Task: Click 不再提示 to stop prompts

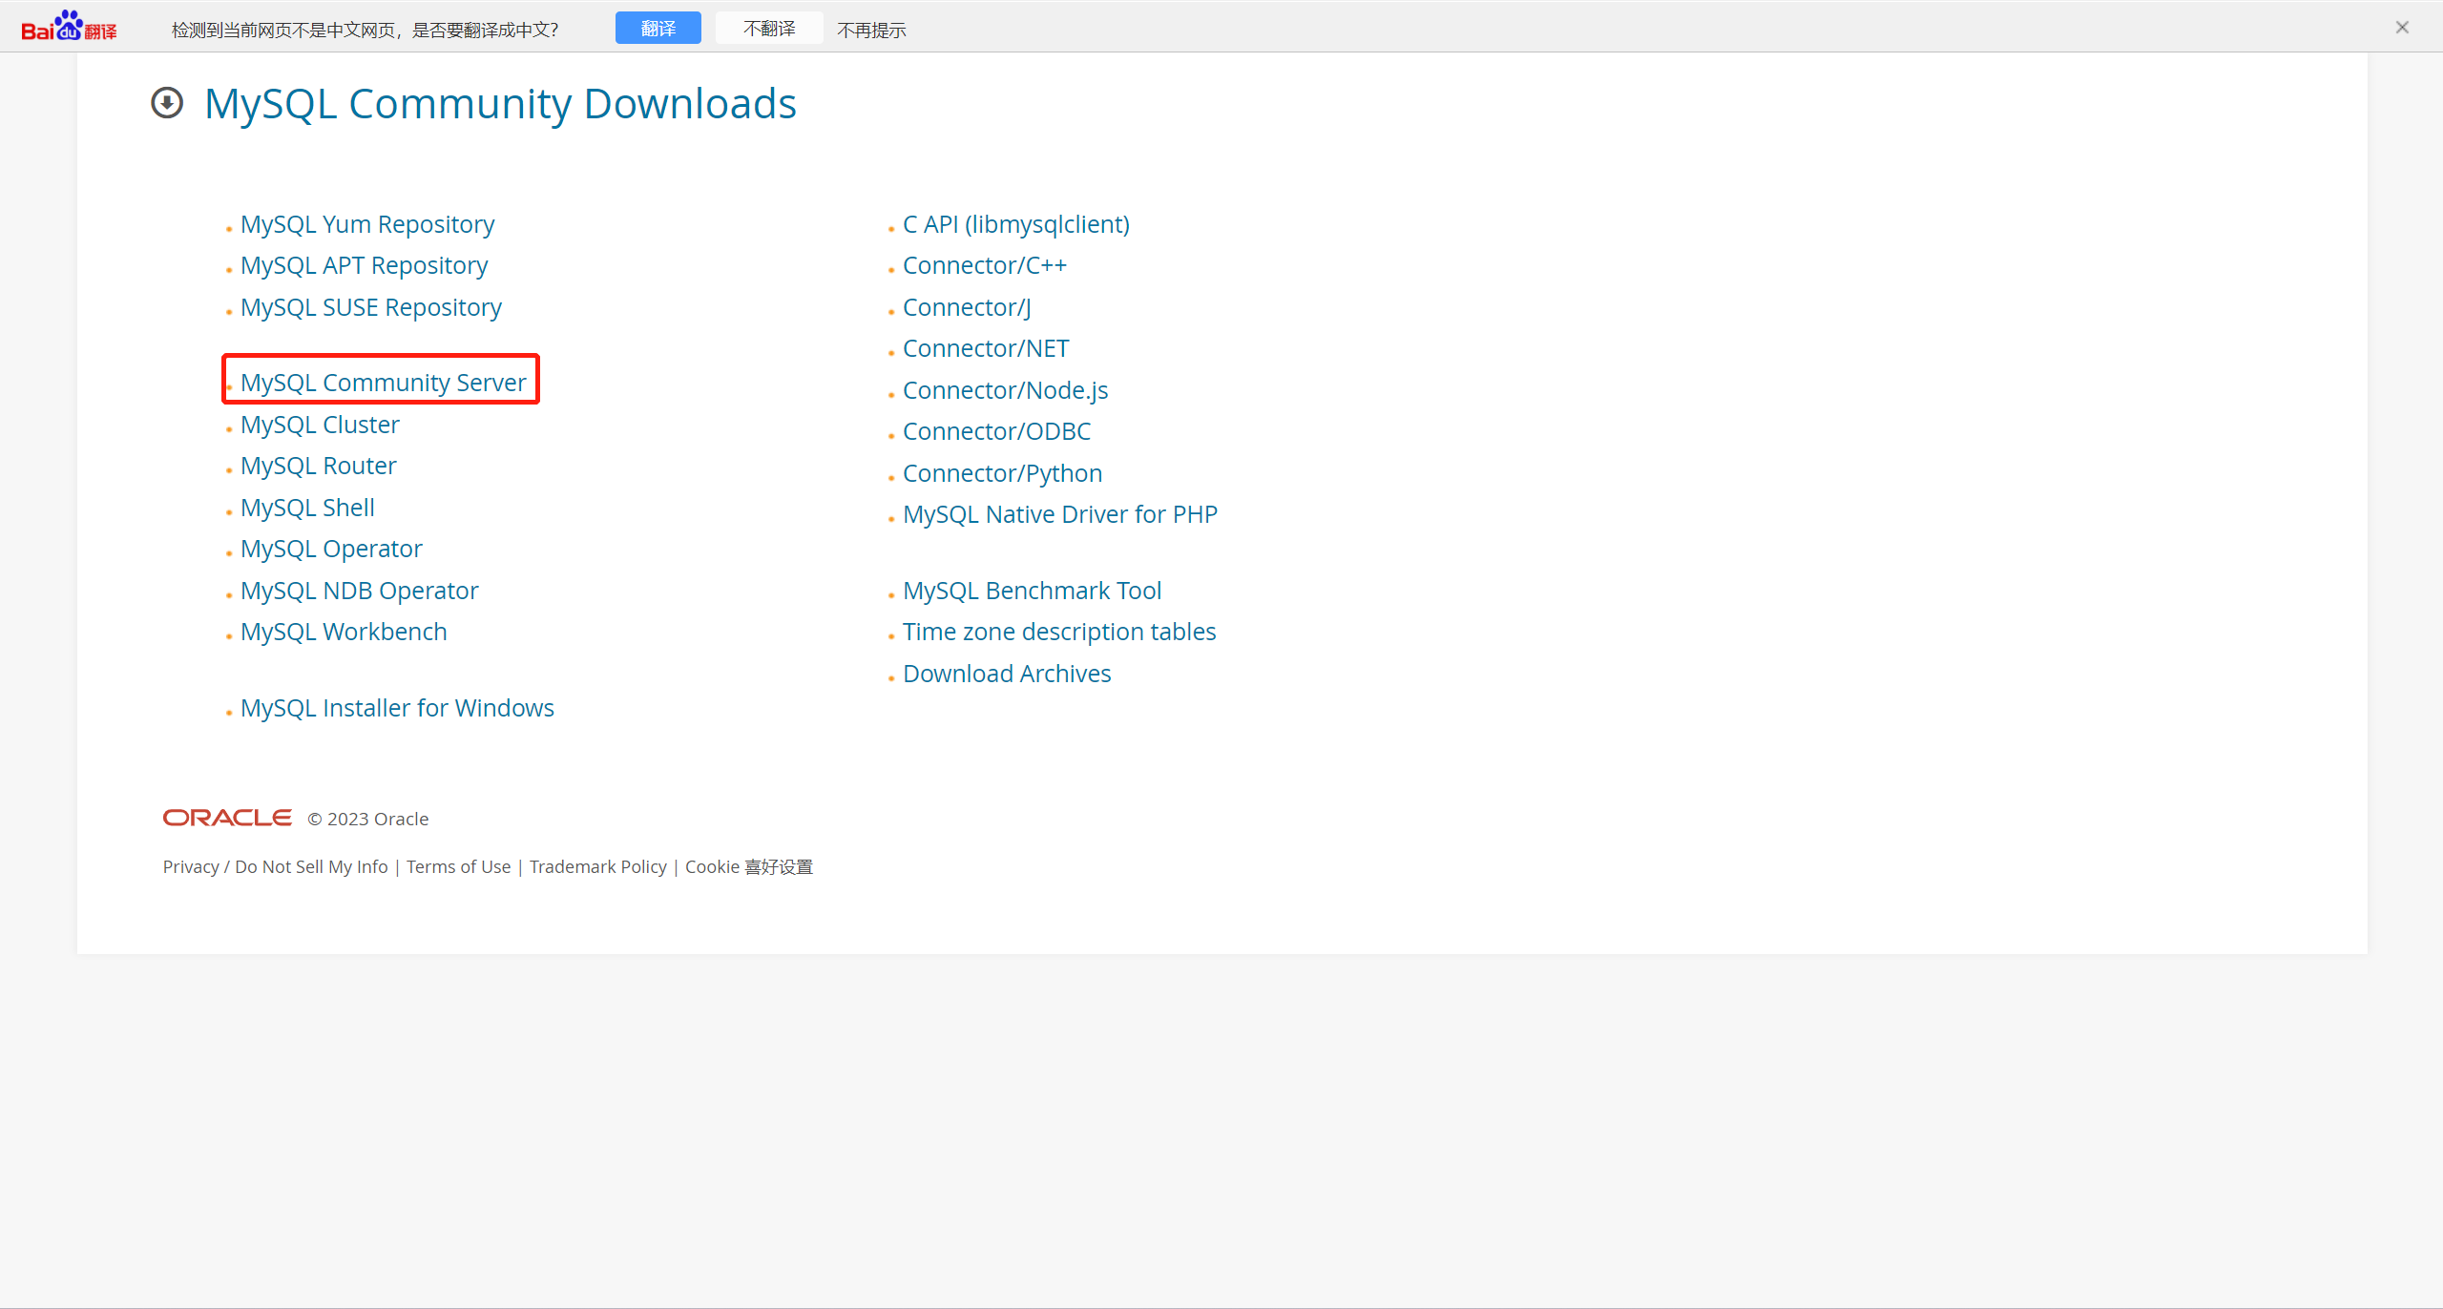Action: click(x=871, y=30)
